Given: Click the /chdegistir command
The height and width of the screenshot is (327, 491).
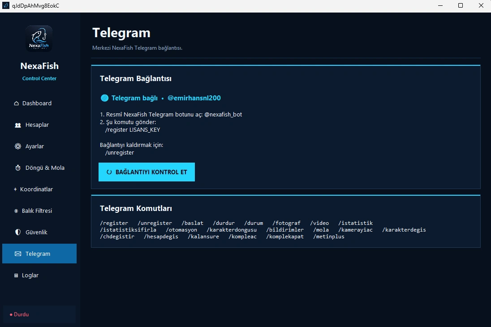Looking at the screenshot, I should coord(117,237).
